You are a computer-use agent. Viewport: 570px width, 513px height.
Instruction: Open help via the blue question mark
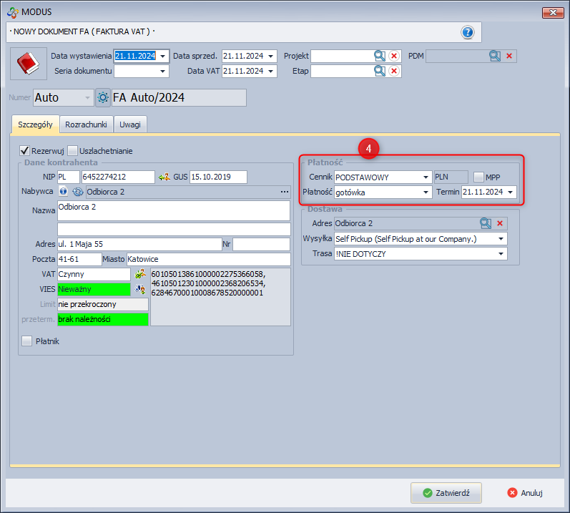468,32
